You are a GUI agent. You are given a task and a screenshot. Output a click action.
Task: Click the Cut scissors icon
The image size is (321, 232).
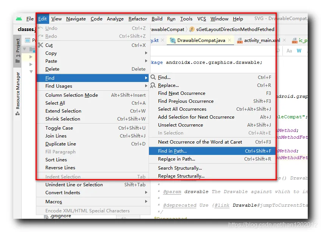40,45
